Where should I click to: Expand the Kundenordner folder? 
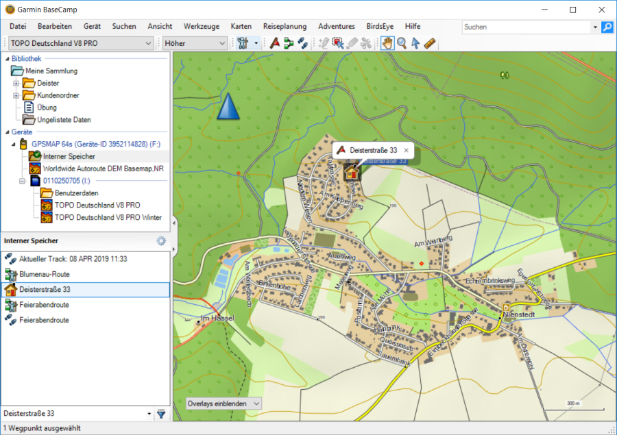click(16, 95)
